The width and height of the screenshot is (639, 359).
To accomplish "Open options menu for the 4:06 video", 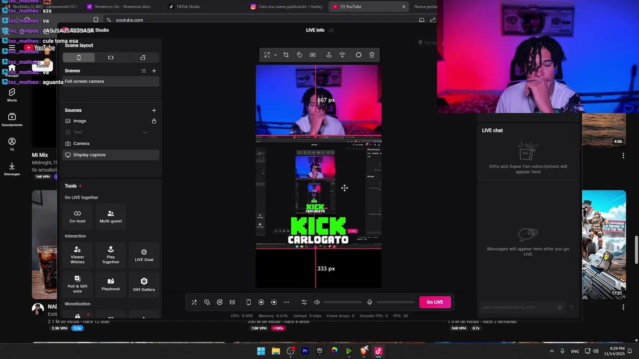I will click(623, 156).
